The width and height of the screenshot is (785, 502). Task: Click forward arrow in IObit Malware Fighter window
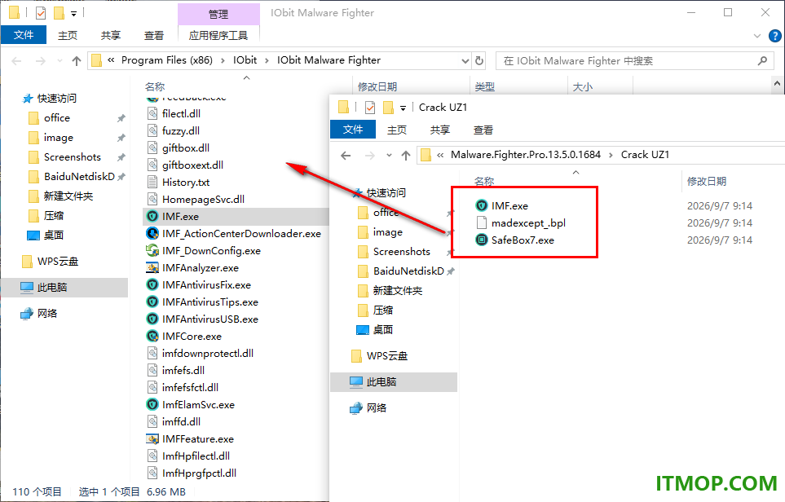coord(41,61)
